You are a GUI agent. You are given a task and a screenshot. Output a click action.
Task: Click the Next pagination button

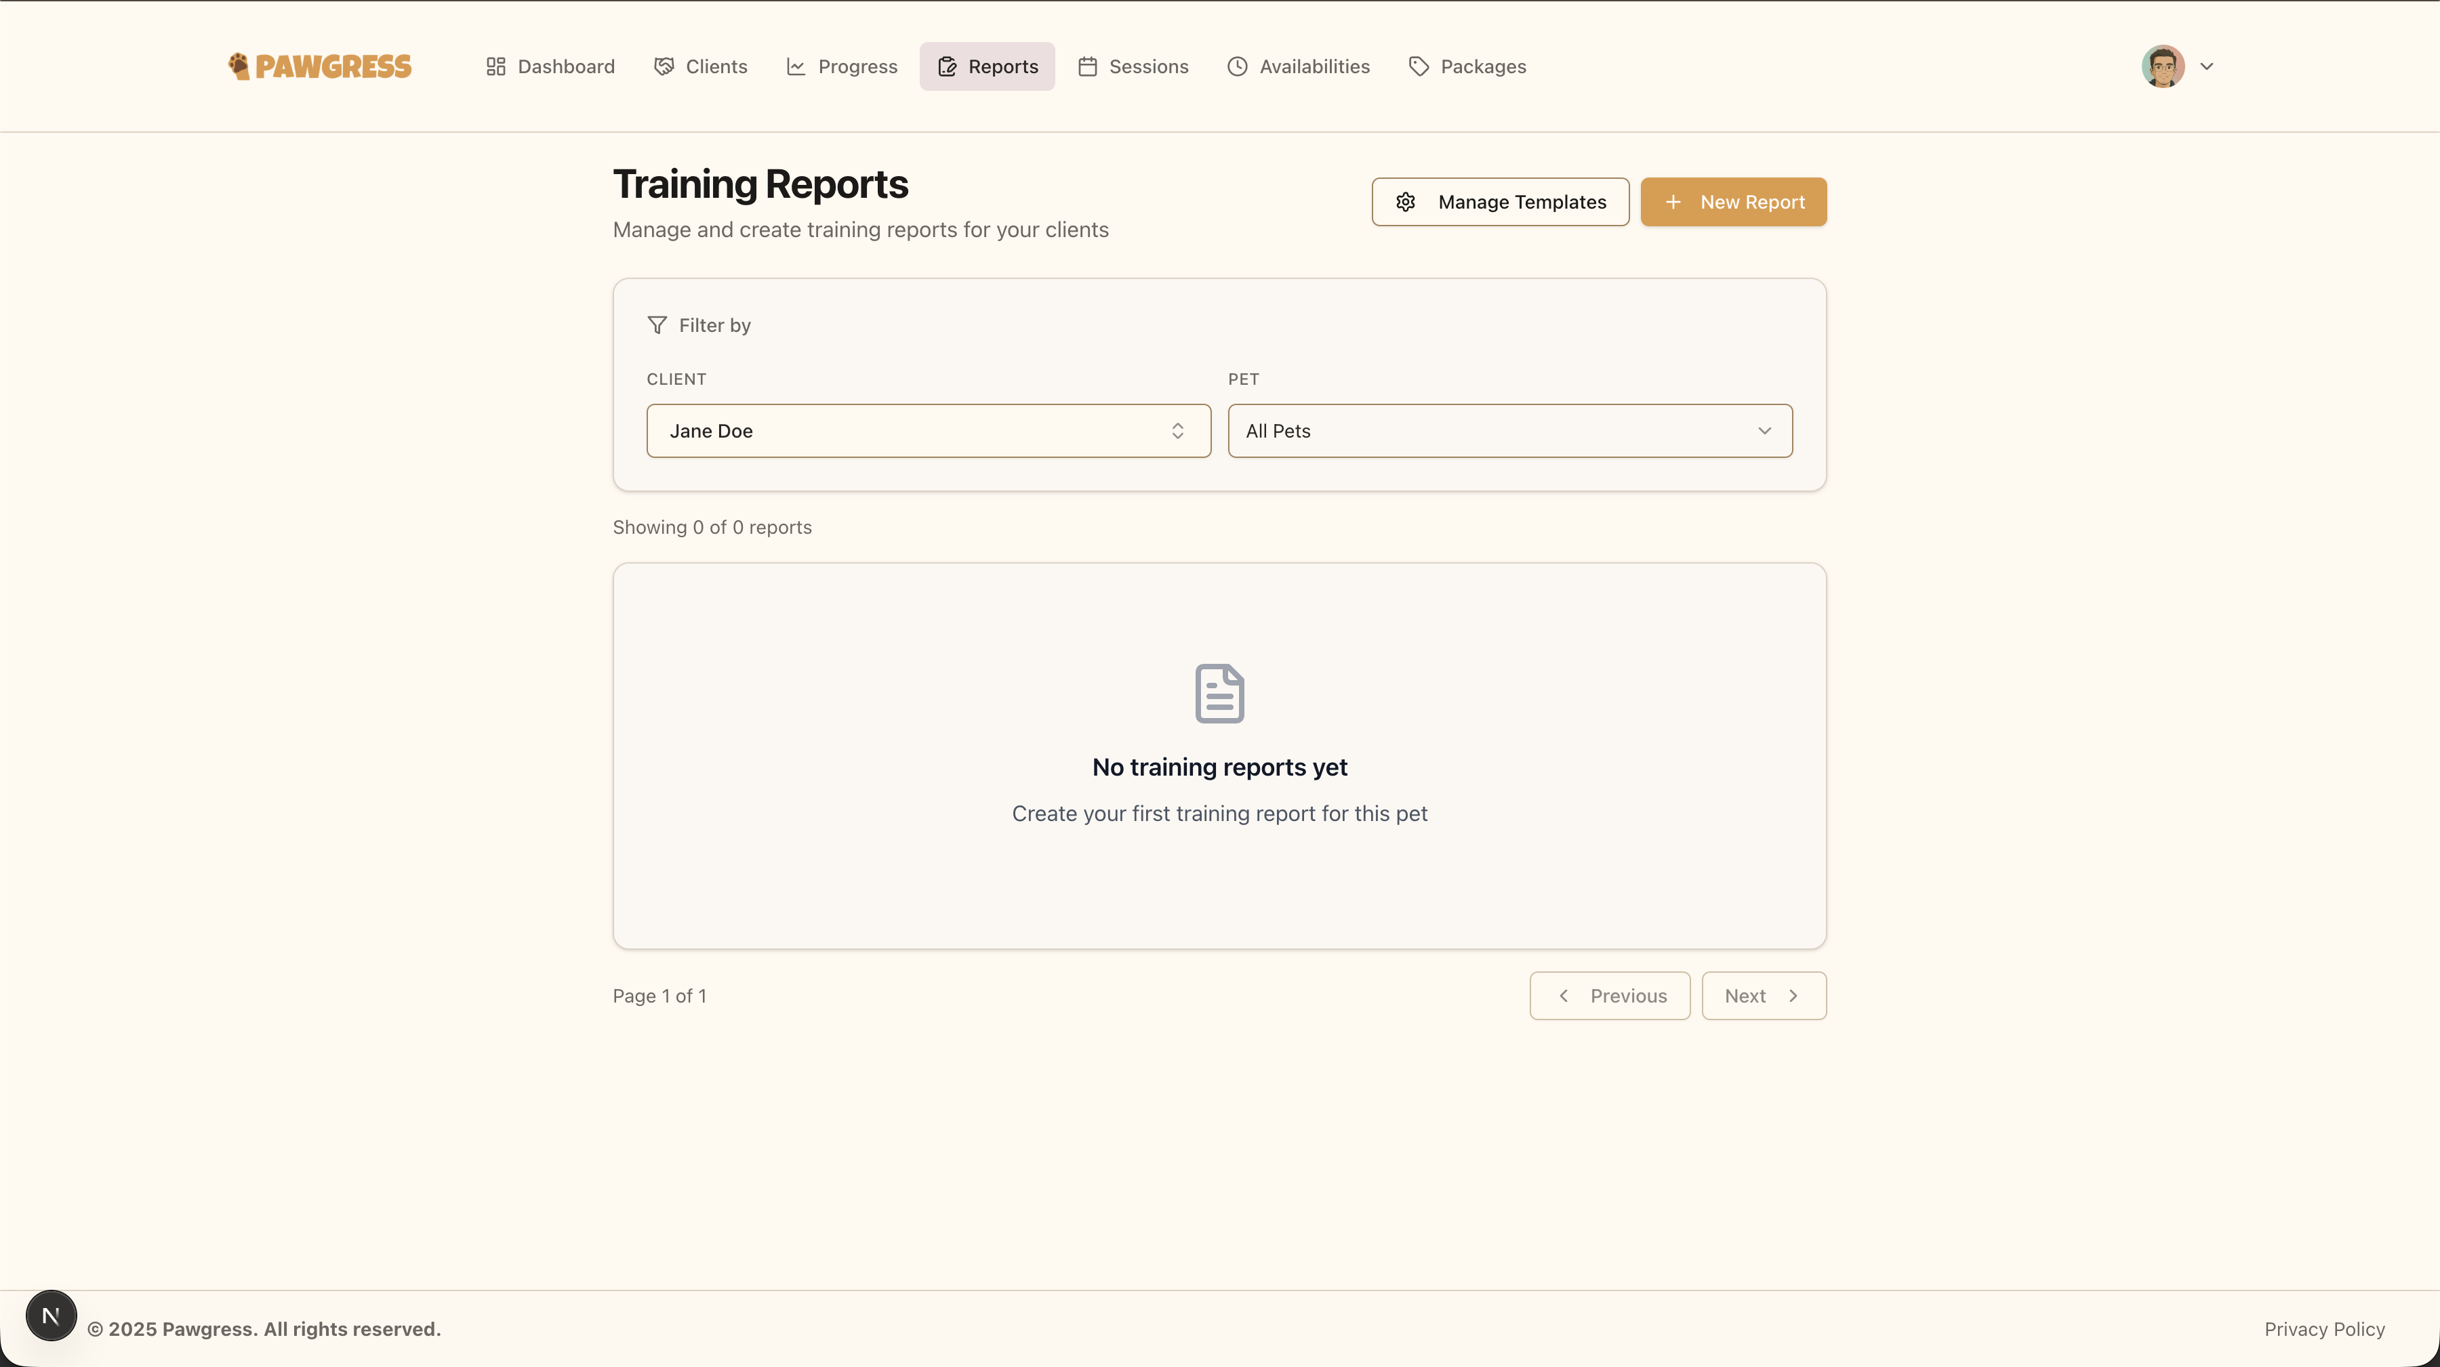pos(1763,995)
